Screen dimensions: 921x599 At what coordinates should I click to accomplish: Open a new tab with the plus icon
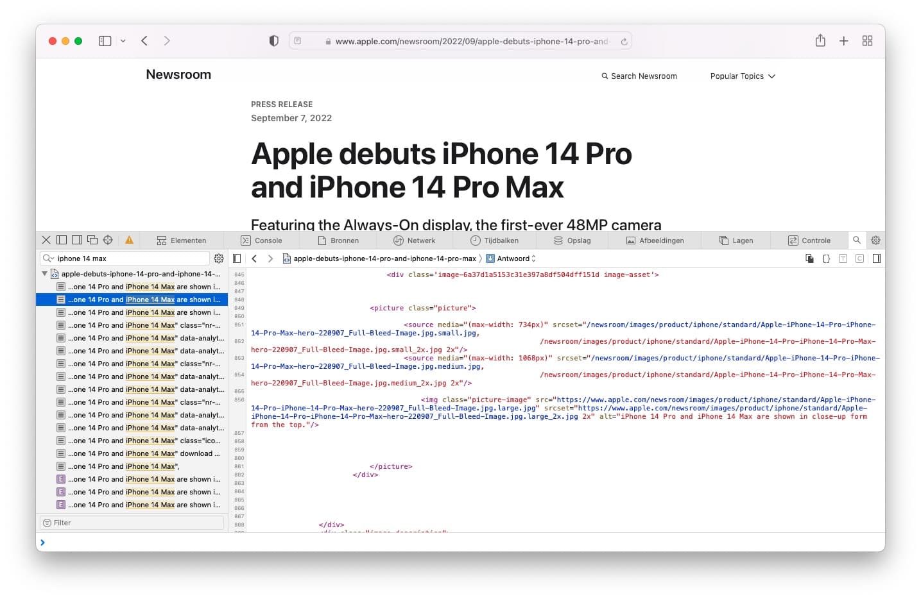pos(844,41)
